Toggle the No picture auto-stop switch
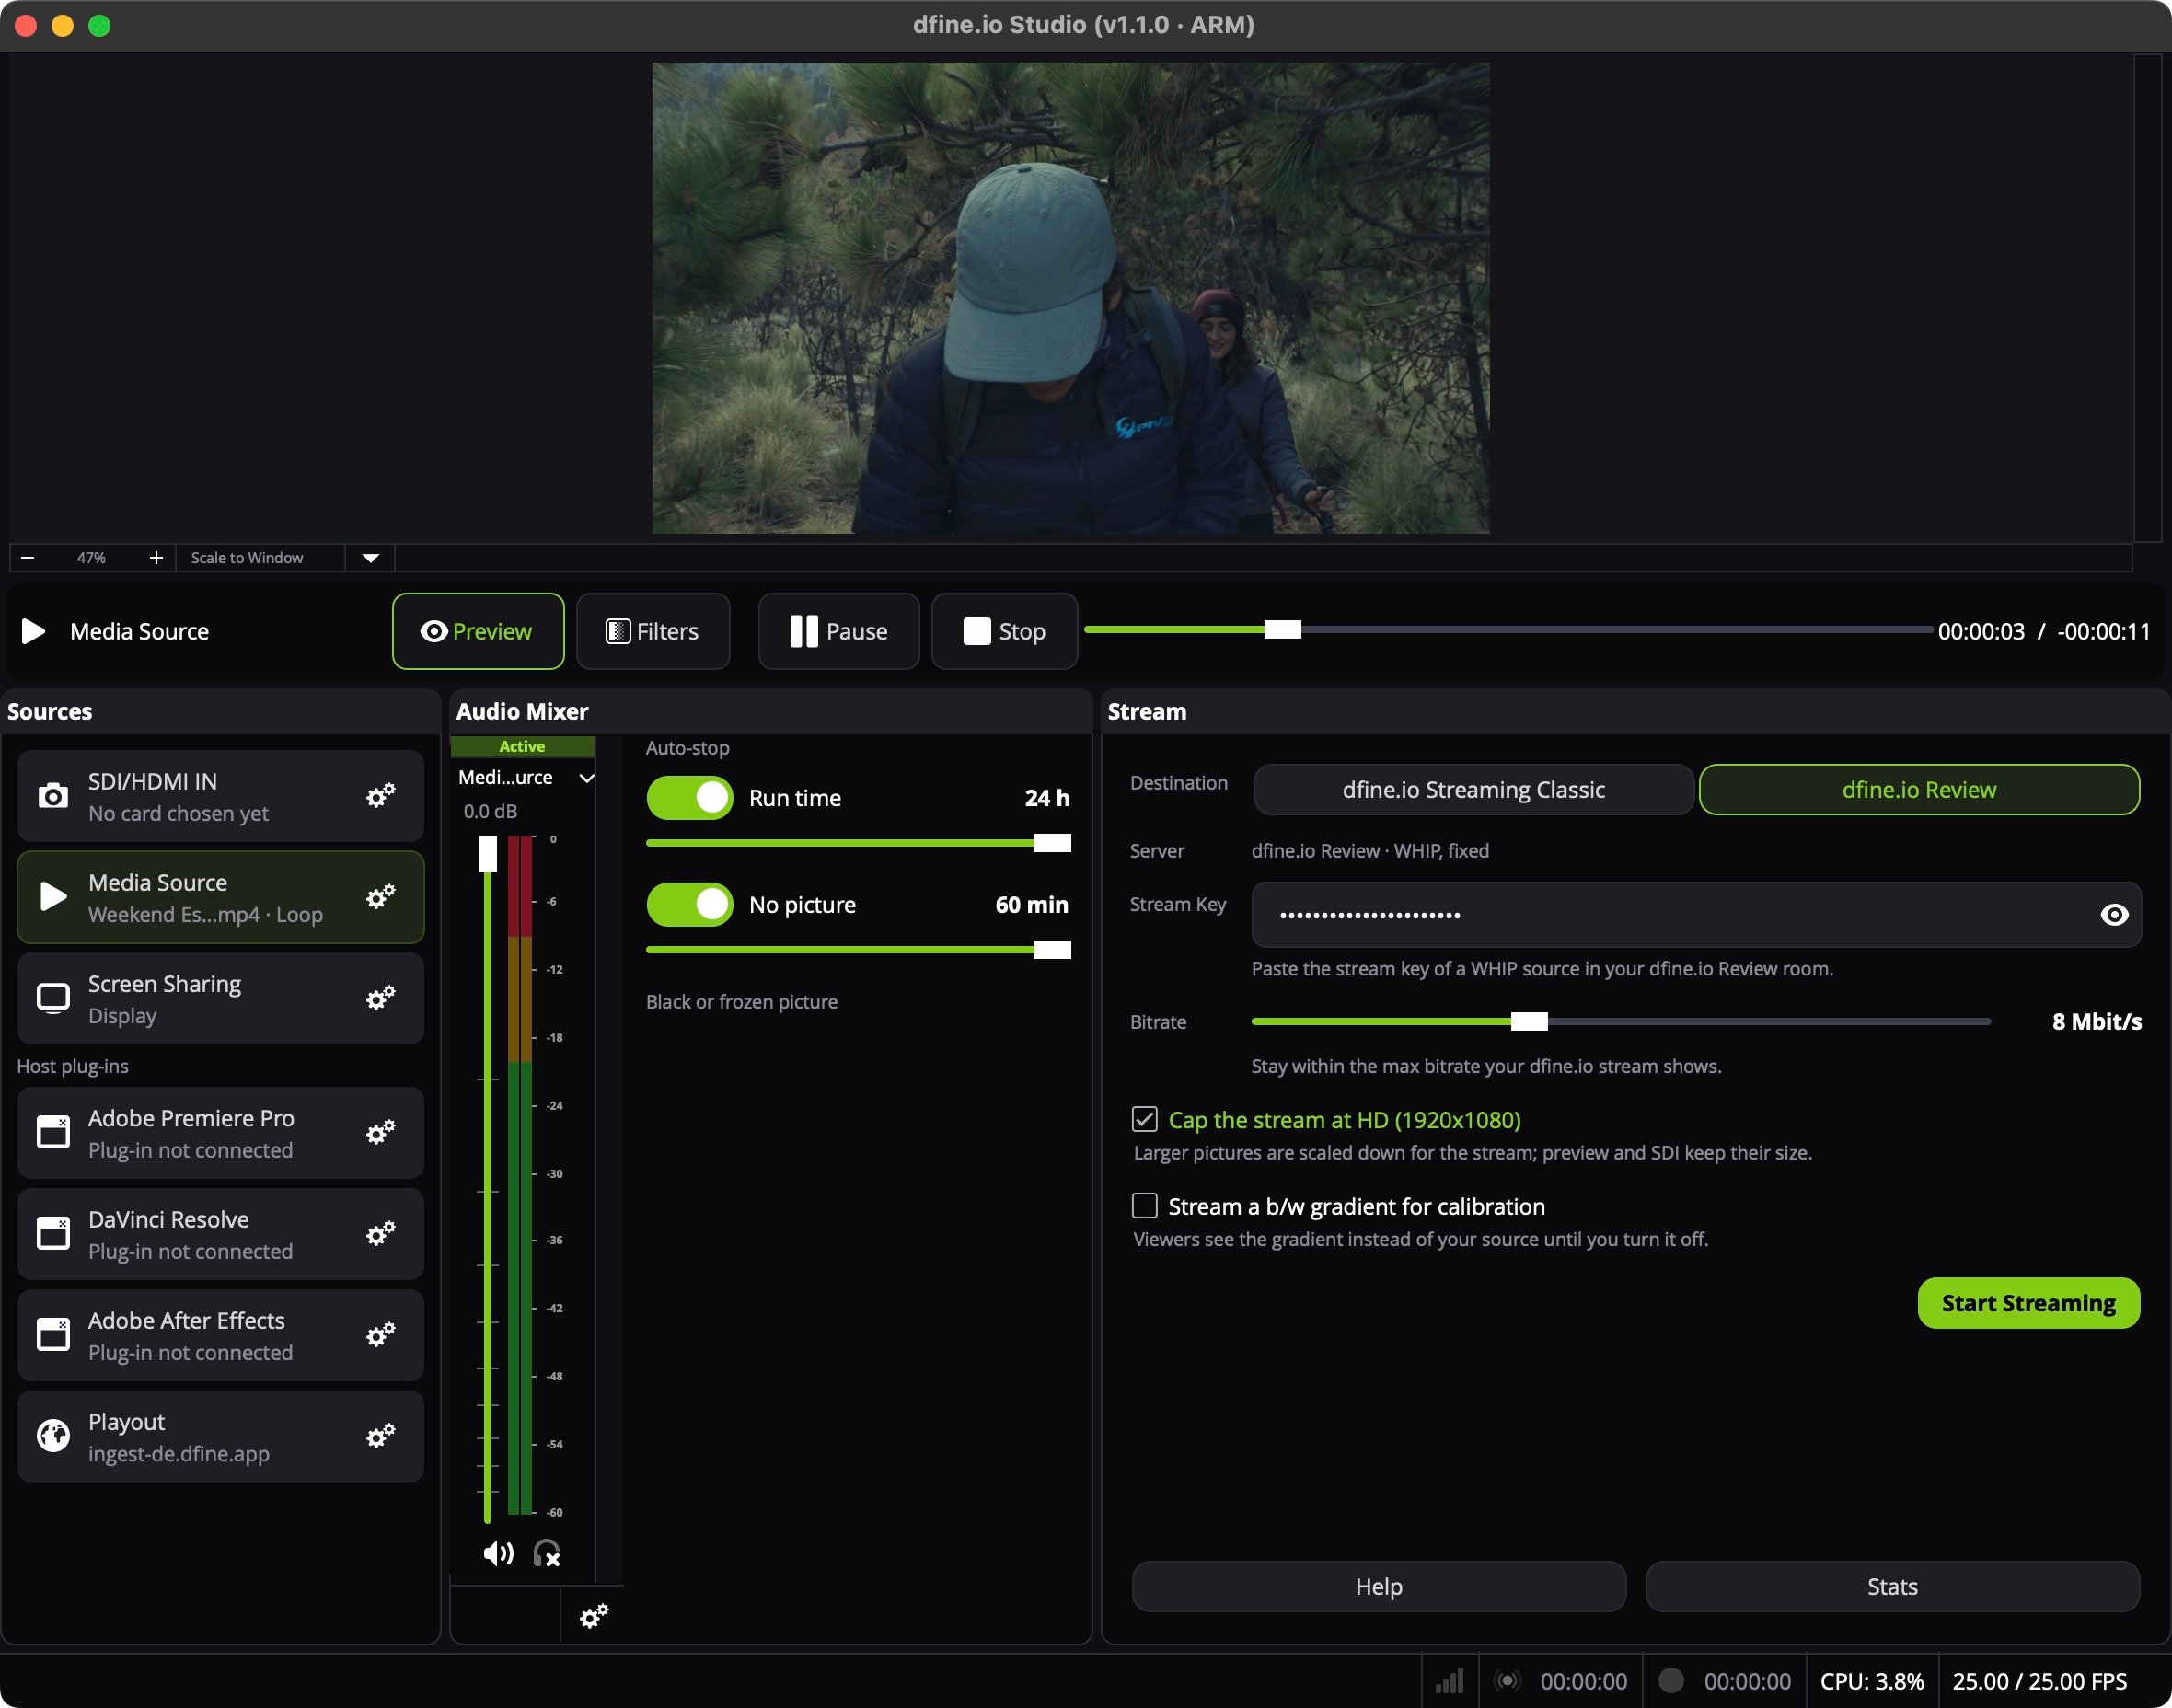 [690, 905]
